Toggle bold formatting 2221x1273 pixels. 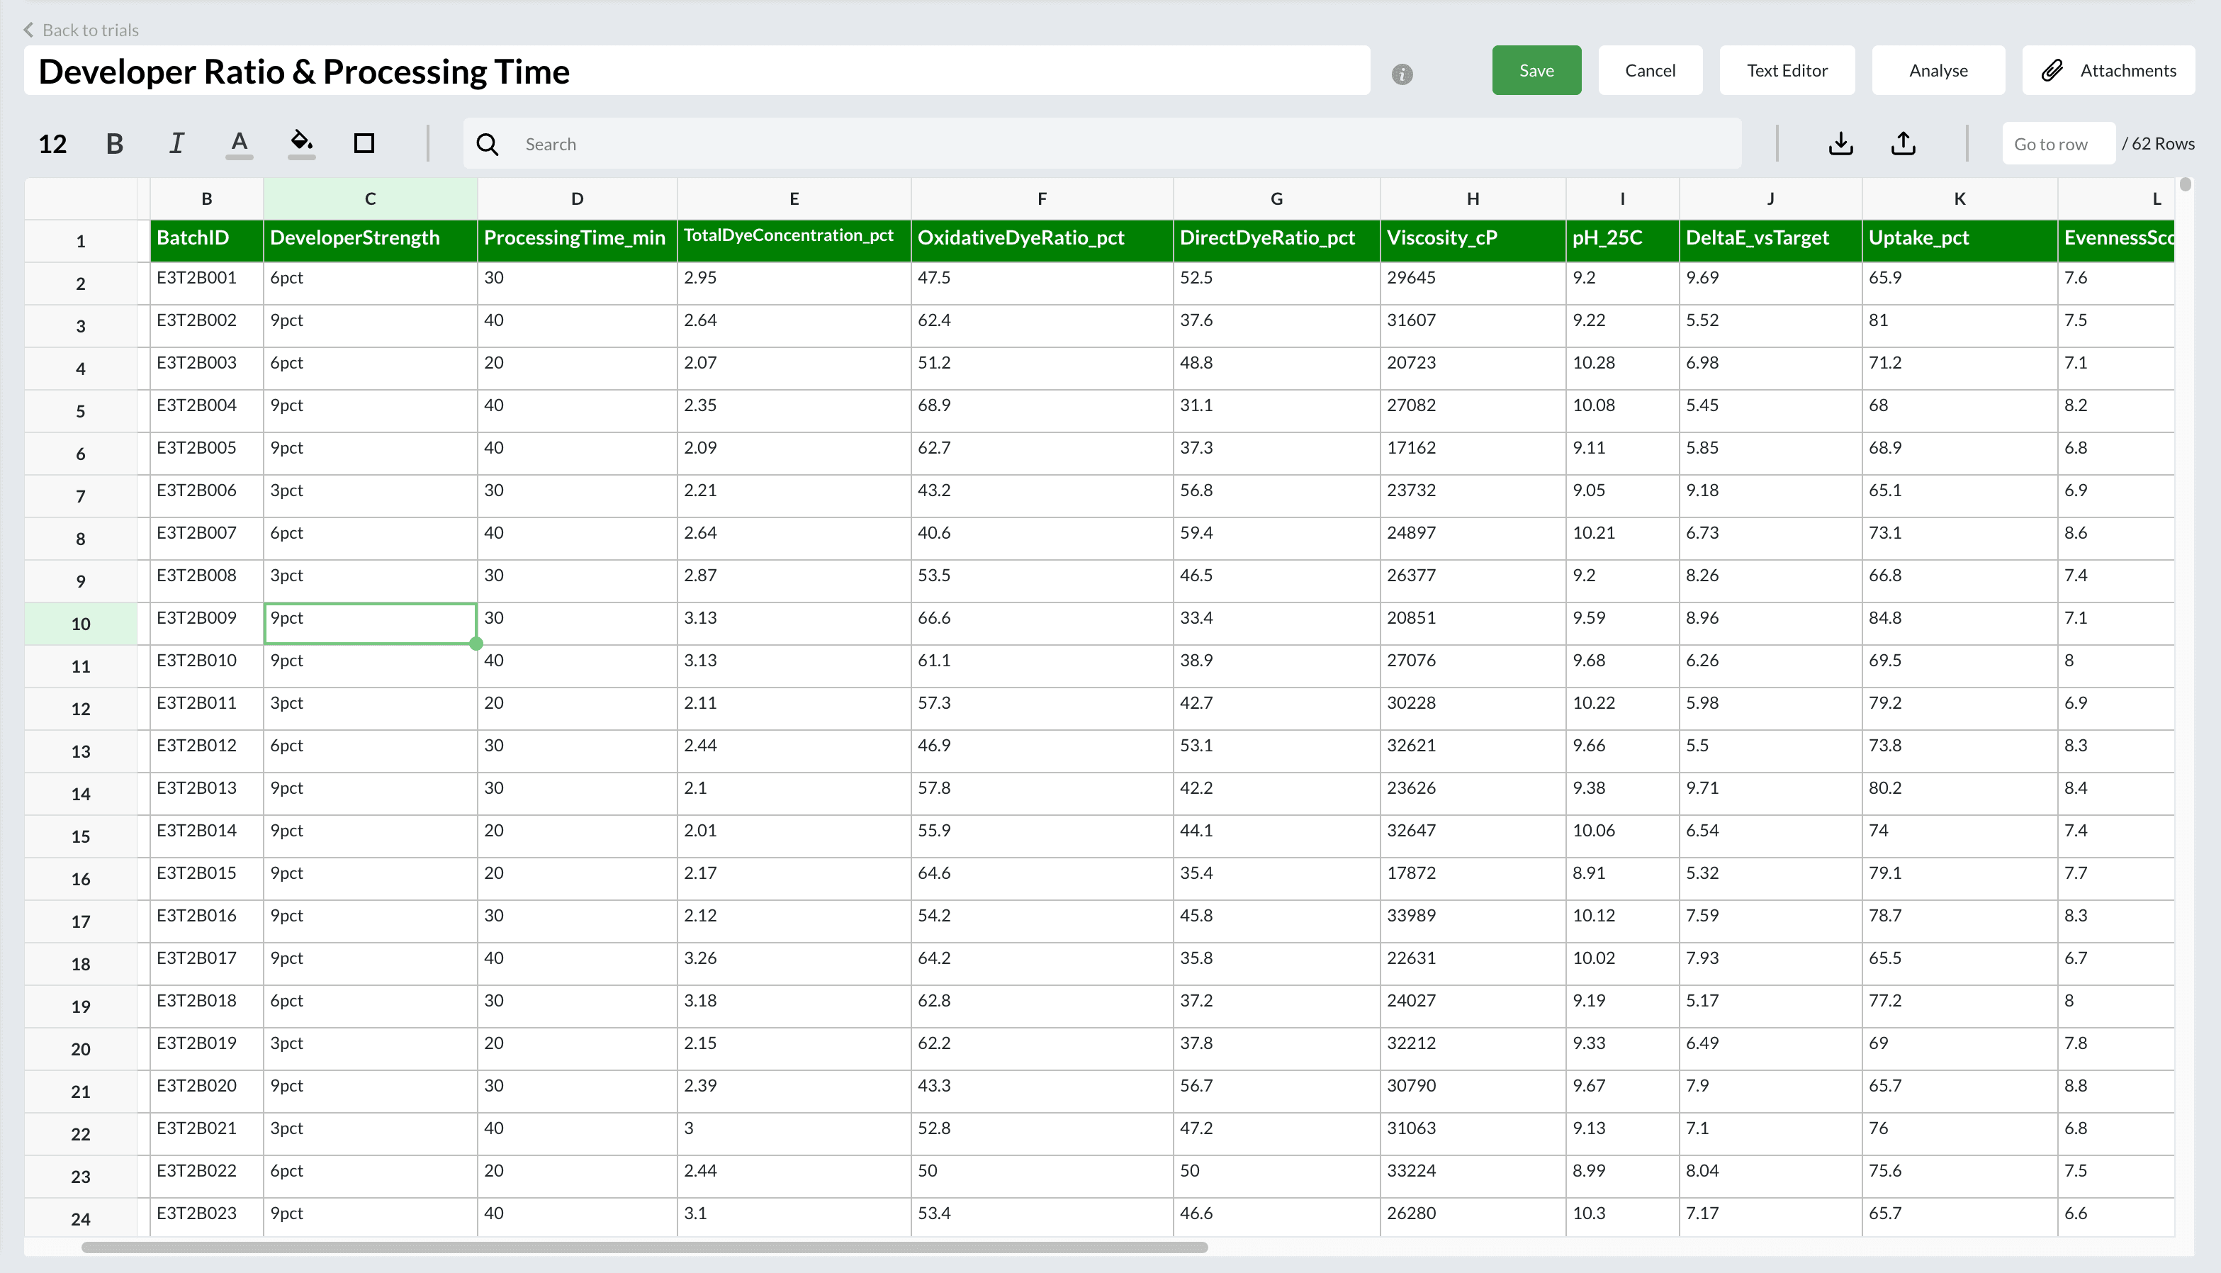click(x=115, y=142)
